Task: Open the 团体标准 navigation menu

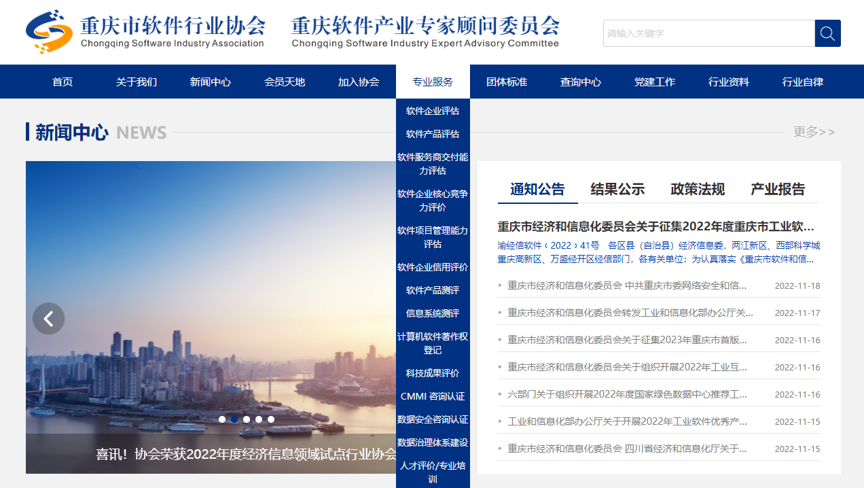Action: click(x=507, y=82)
